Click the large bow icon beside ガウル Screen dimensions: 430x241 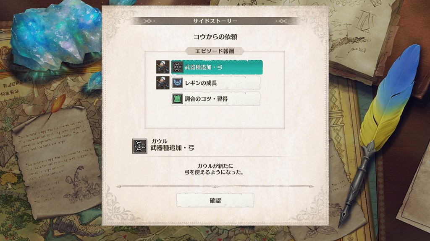click(140, 146)
